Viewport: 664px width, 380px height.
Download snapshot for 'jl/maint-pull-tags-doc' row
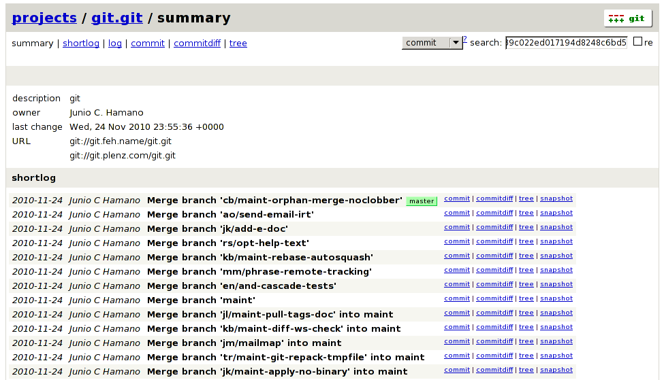[556, 313]
